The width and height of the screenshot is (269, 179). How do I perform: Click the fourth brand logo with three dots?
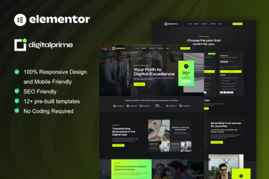158,106
